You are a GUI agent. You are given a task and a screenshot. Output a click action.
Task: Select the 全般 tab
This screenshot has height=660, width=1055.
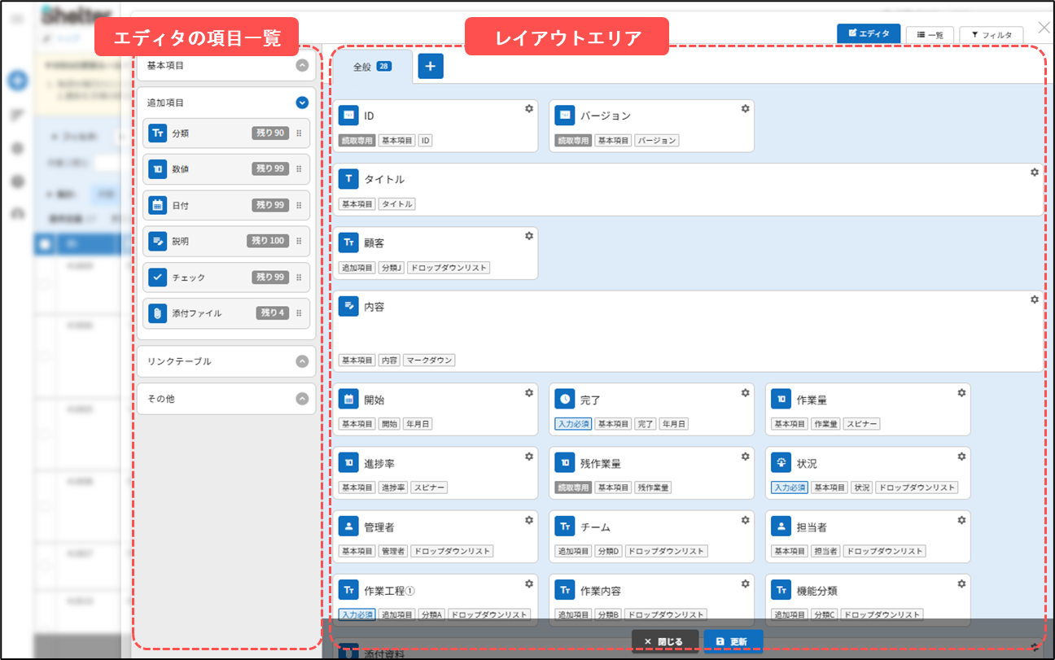372,67
